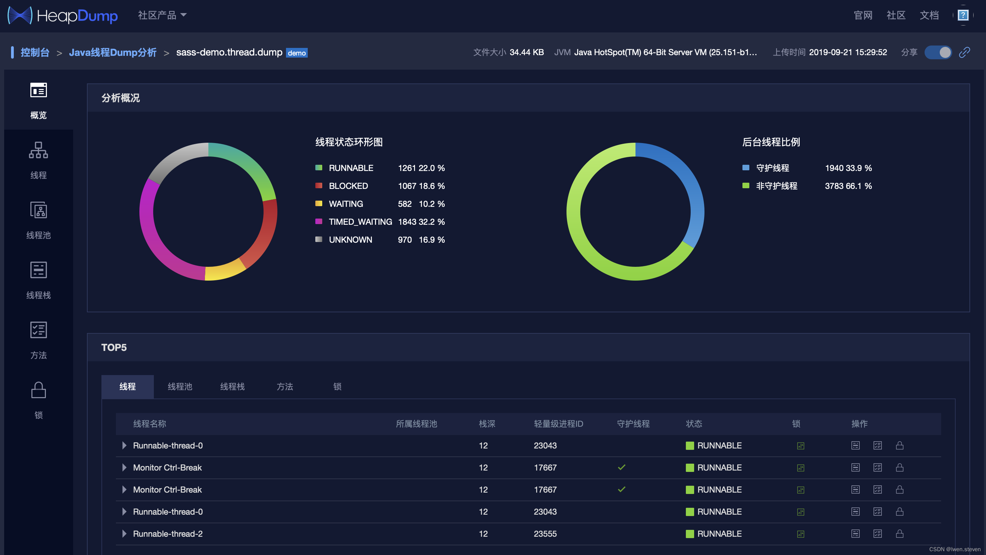
Task: Open the 线程栈 section in the left sidebar
Action: click(38, 280)
